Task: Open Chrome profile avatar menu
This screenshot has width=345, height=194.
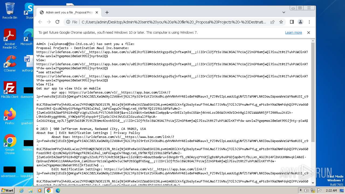Action: 300,22
